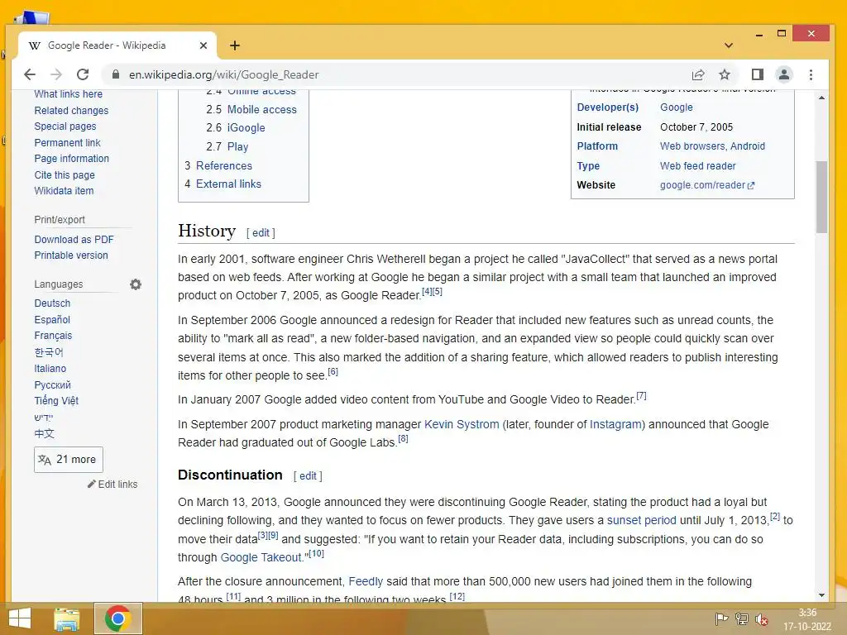The height and width of the screenshot is (635, 847).
Task: Jump to 4 External links section
Action: pyautogui.click(x=223, y=184)
